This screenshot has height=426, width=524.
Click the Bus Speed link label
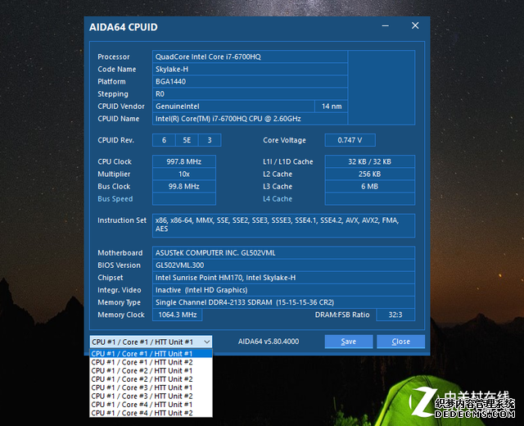pyautogui.click(x=115, y=198)
